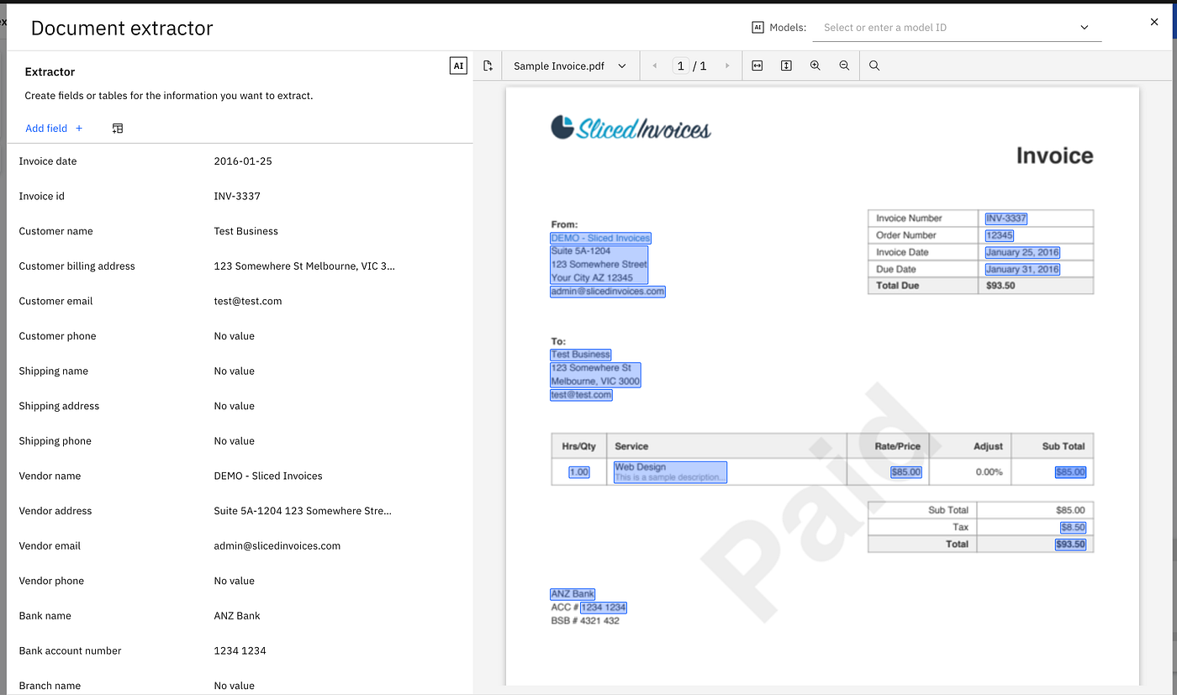Screen dimensions: 1177x695
Task: Click the add table icon beside Add field
Action: pyautogui.click(x=118, y=129)
